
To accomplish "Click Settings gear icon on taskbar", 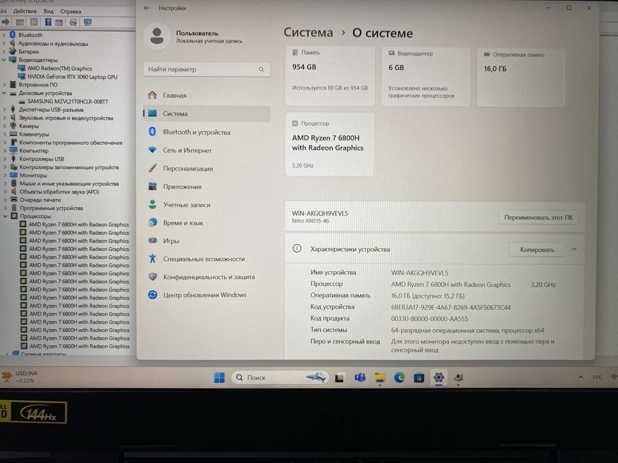I will [x=439, y=378].
